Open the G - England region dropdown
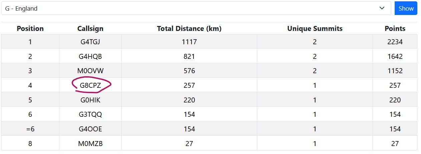The height and width of the screenshot is (154, 421). [195, 9]
